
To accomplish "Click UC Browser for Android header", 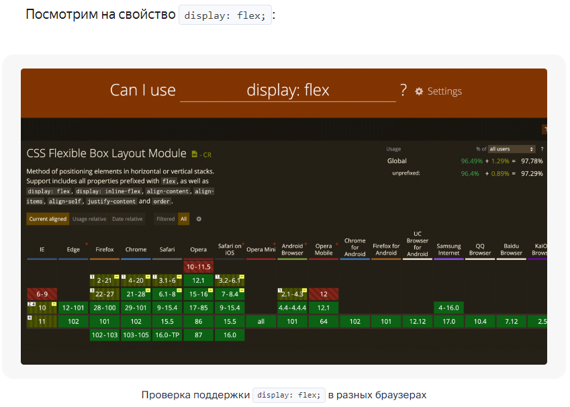I will [418, 244].
